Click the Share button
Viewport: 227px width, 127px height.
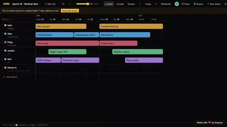(186, 4)
